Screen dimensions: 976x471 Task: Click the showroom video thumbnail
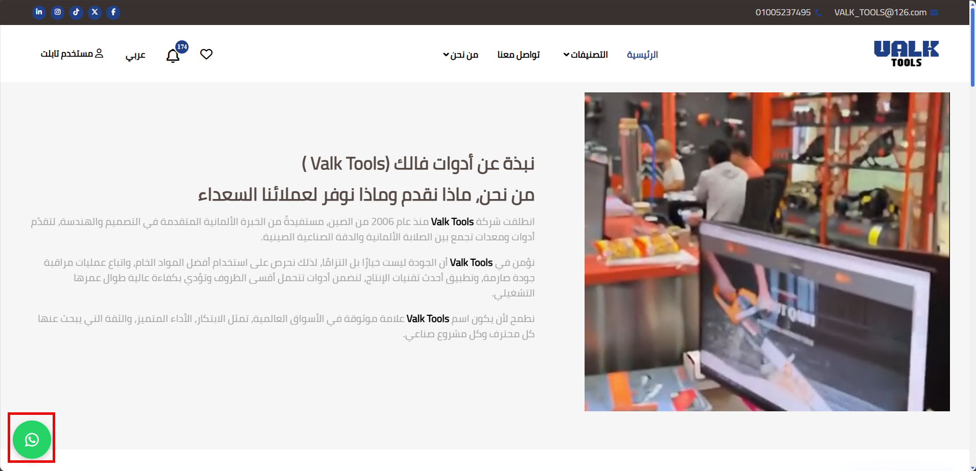[x=767, y=252]
